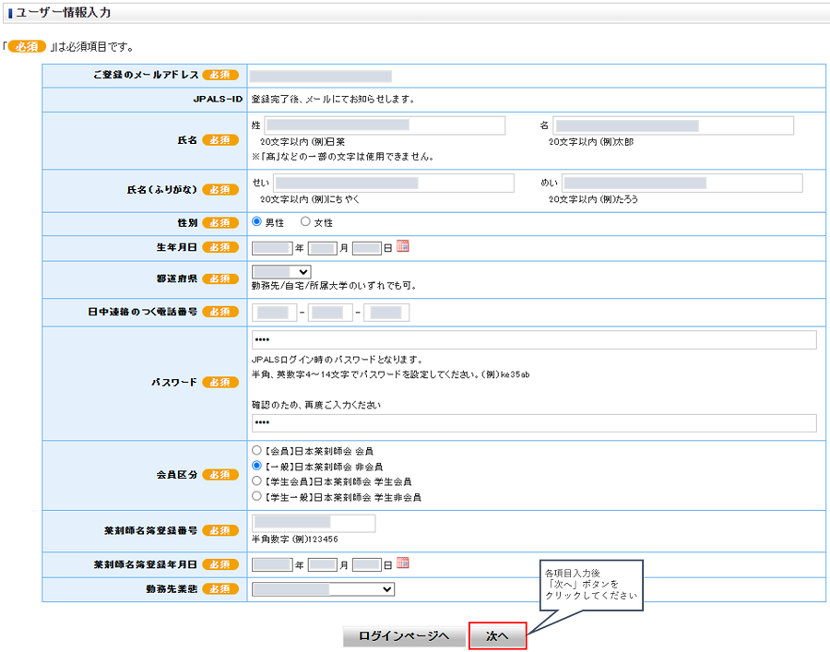Click the first パスワード input field
The width and height of the screenshot is (830, 652).
533,341
